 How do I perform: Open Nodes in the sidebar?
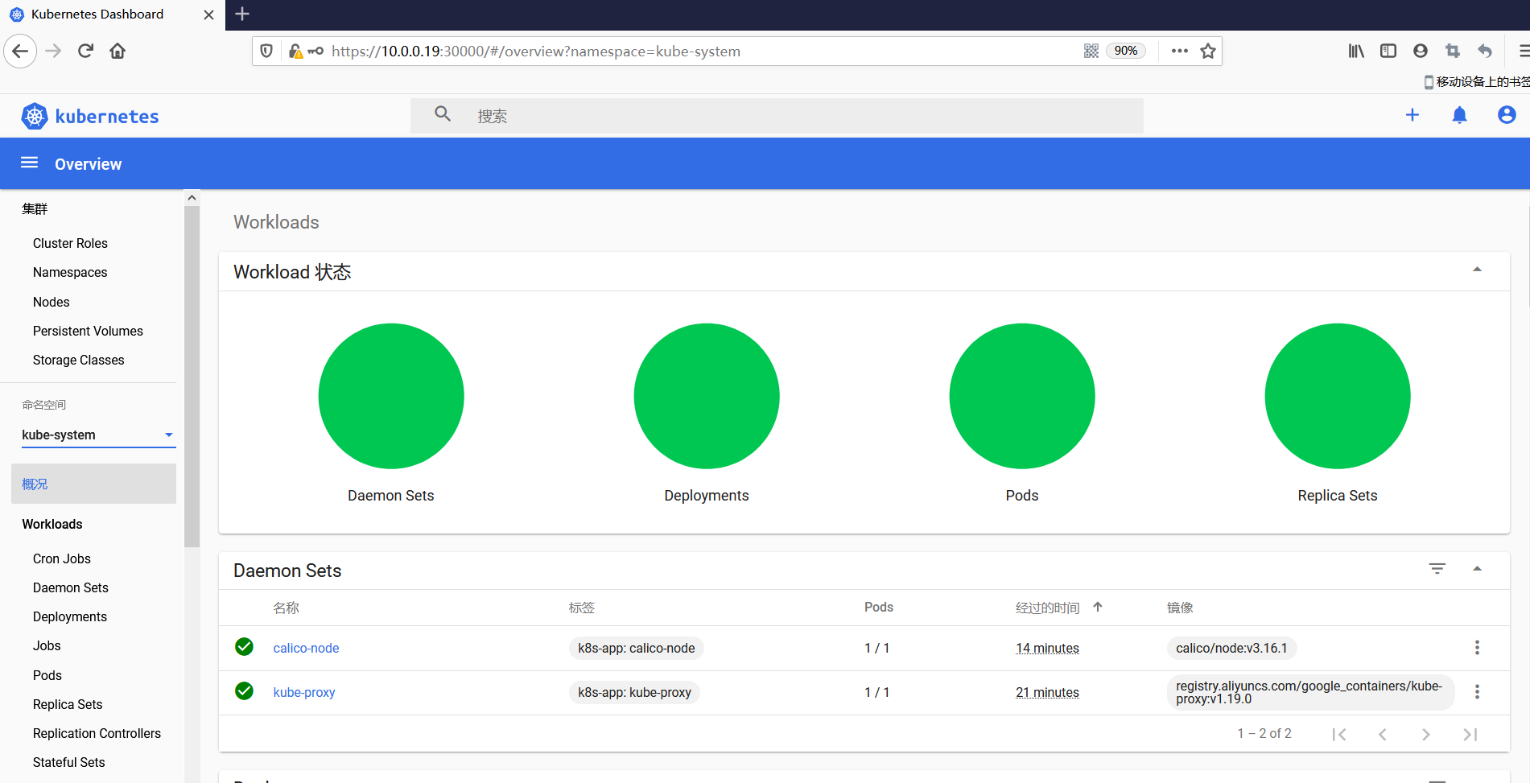tap(52, 302)
